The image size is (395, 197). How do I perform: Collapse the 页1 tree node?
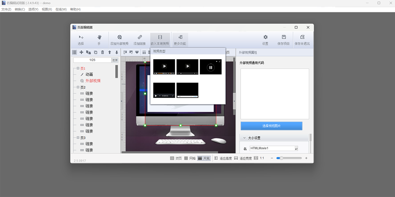click(78, 68)
